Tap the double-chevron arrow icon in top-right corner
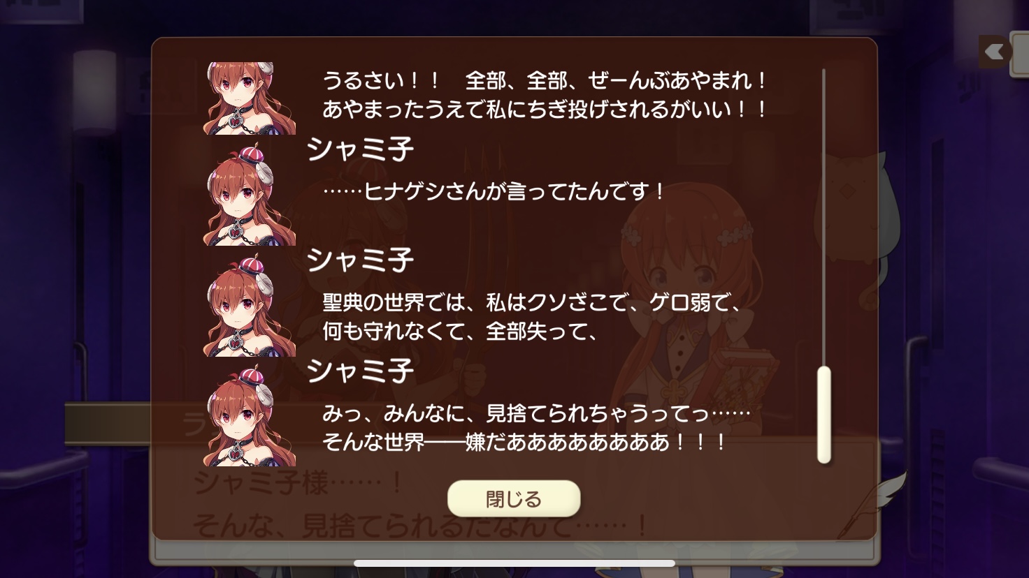 pyautogui.click(x=994, y=52)
